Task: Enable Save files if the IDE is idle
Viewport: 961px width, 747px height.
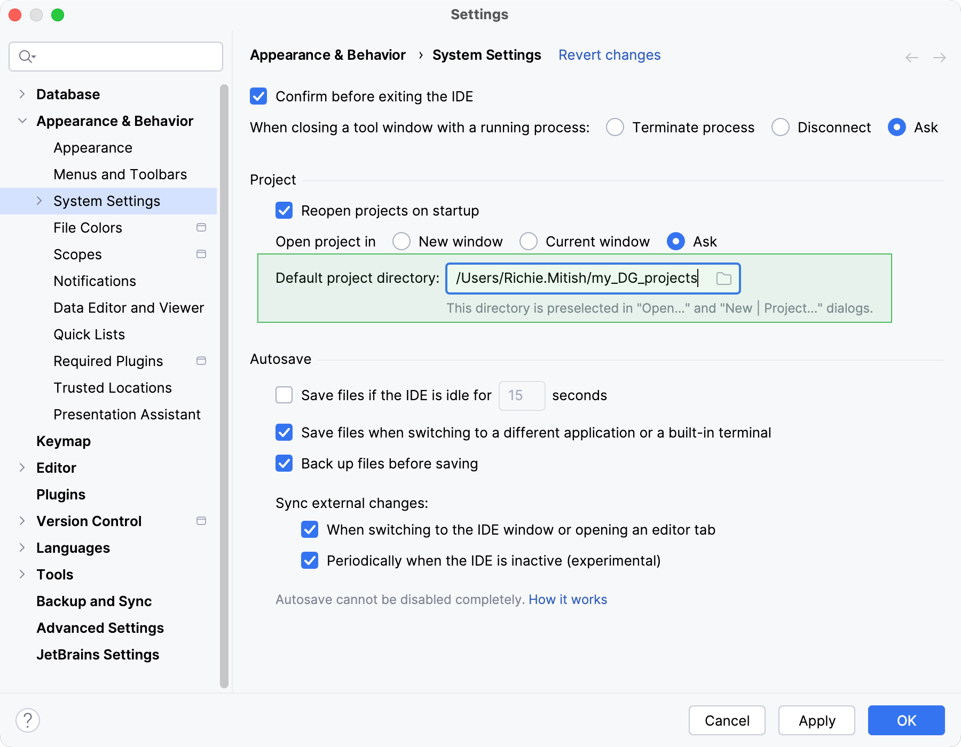Action: click(283, 395)
